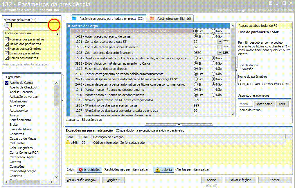295x188 pixels.
Task: Select Não for parameter 3985
Action: click(213, 63)
